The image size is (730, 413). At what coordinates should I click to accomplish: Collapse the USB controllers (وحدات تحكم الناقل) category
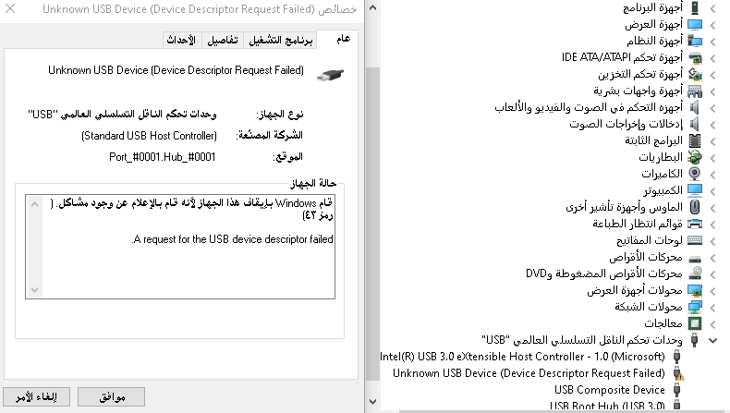712,340
